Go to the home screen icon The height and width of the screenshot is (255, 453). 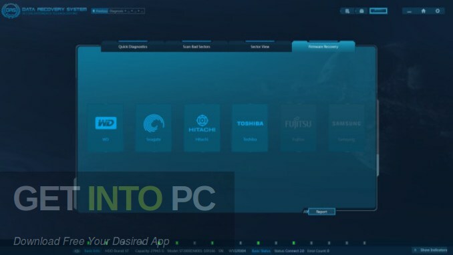[x=423, y=11]
